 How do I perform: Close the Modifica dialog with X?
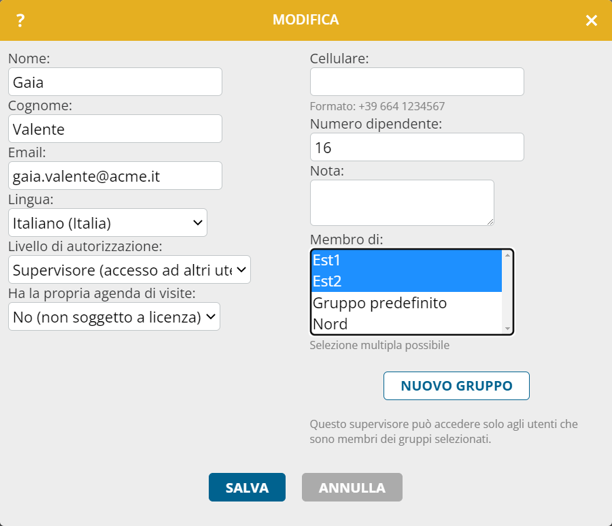pos(592,20)
